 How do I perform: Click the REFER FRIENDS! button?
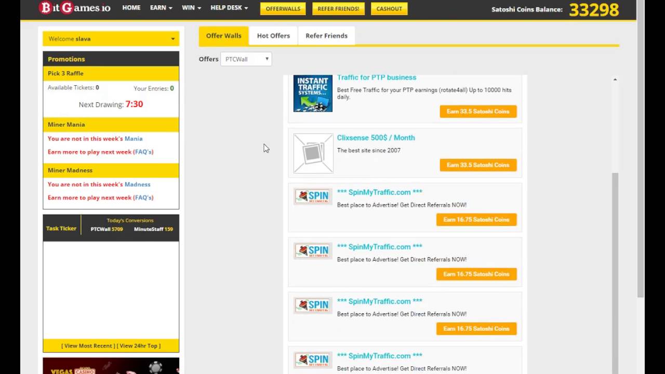338,8
